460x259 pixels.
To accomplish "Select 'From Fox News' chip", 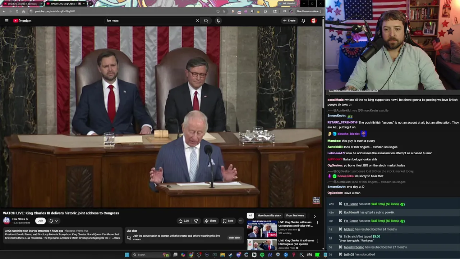I will click(x=295, y=215).
